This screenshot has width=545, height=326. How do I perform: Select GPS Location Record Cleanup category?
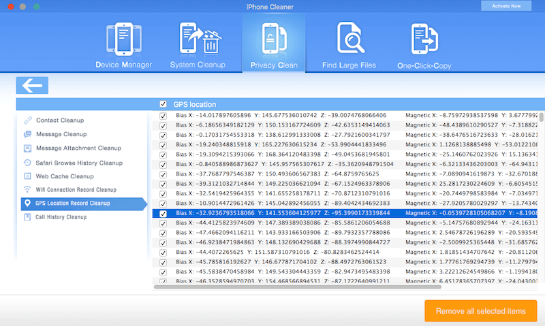click(84, 203)
